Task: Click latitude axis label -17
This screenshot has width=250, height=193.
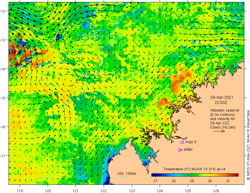Action: 3,156
